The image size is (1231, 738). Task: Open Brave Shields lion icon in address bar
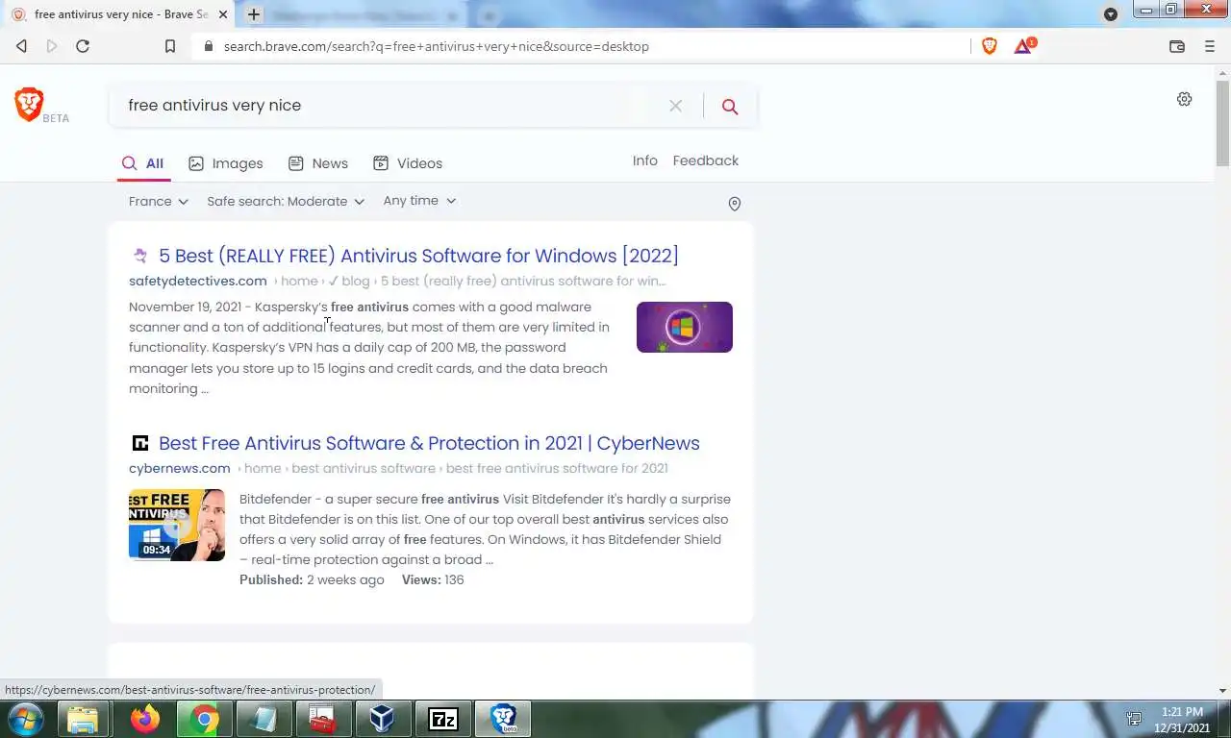990,46
